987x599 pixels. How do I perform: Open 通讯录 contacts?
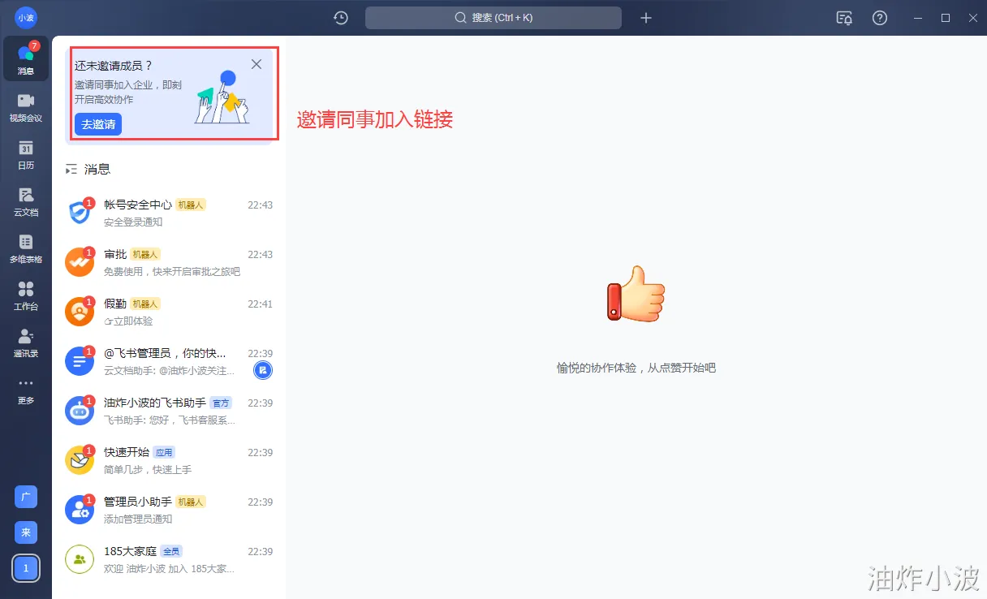click(26, 342)
